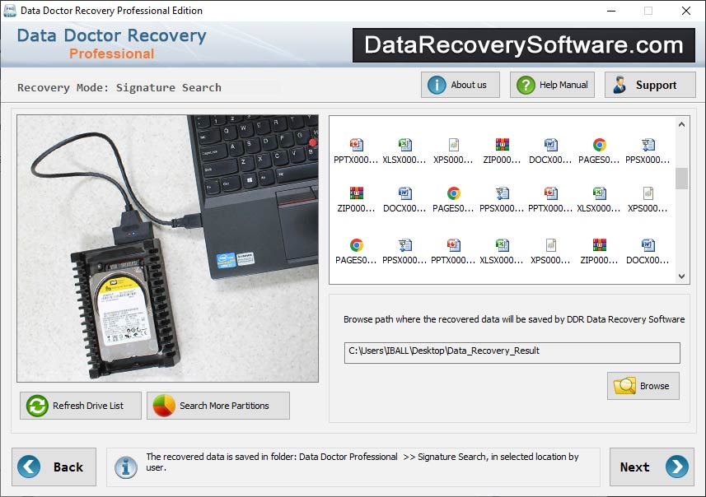Select DOCX file icon in first row

[550, 144]
